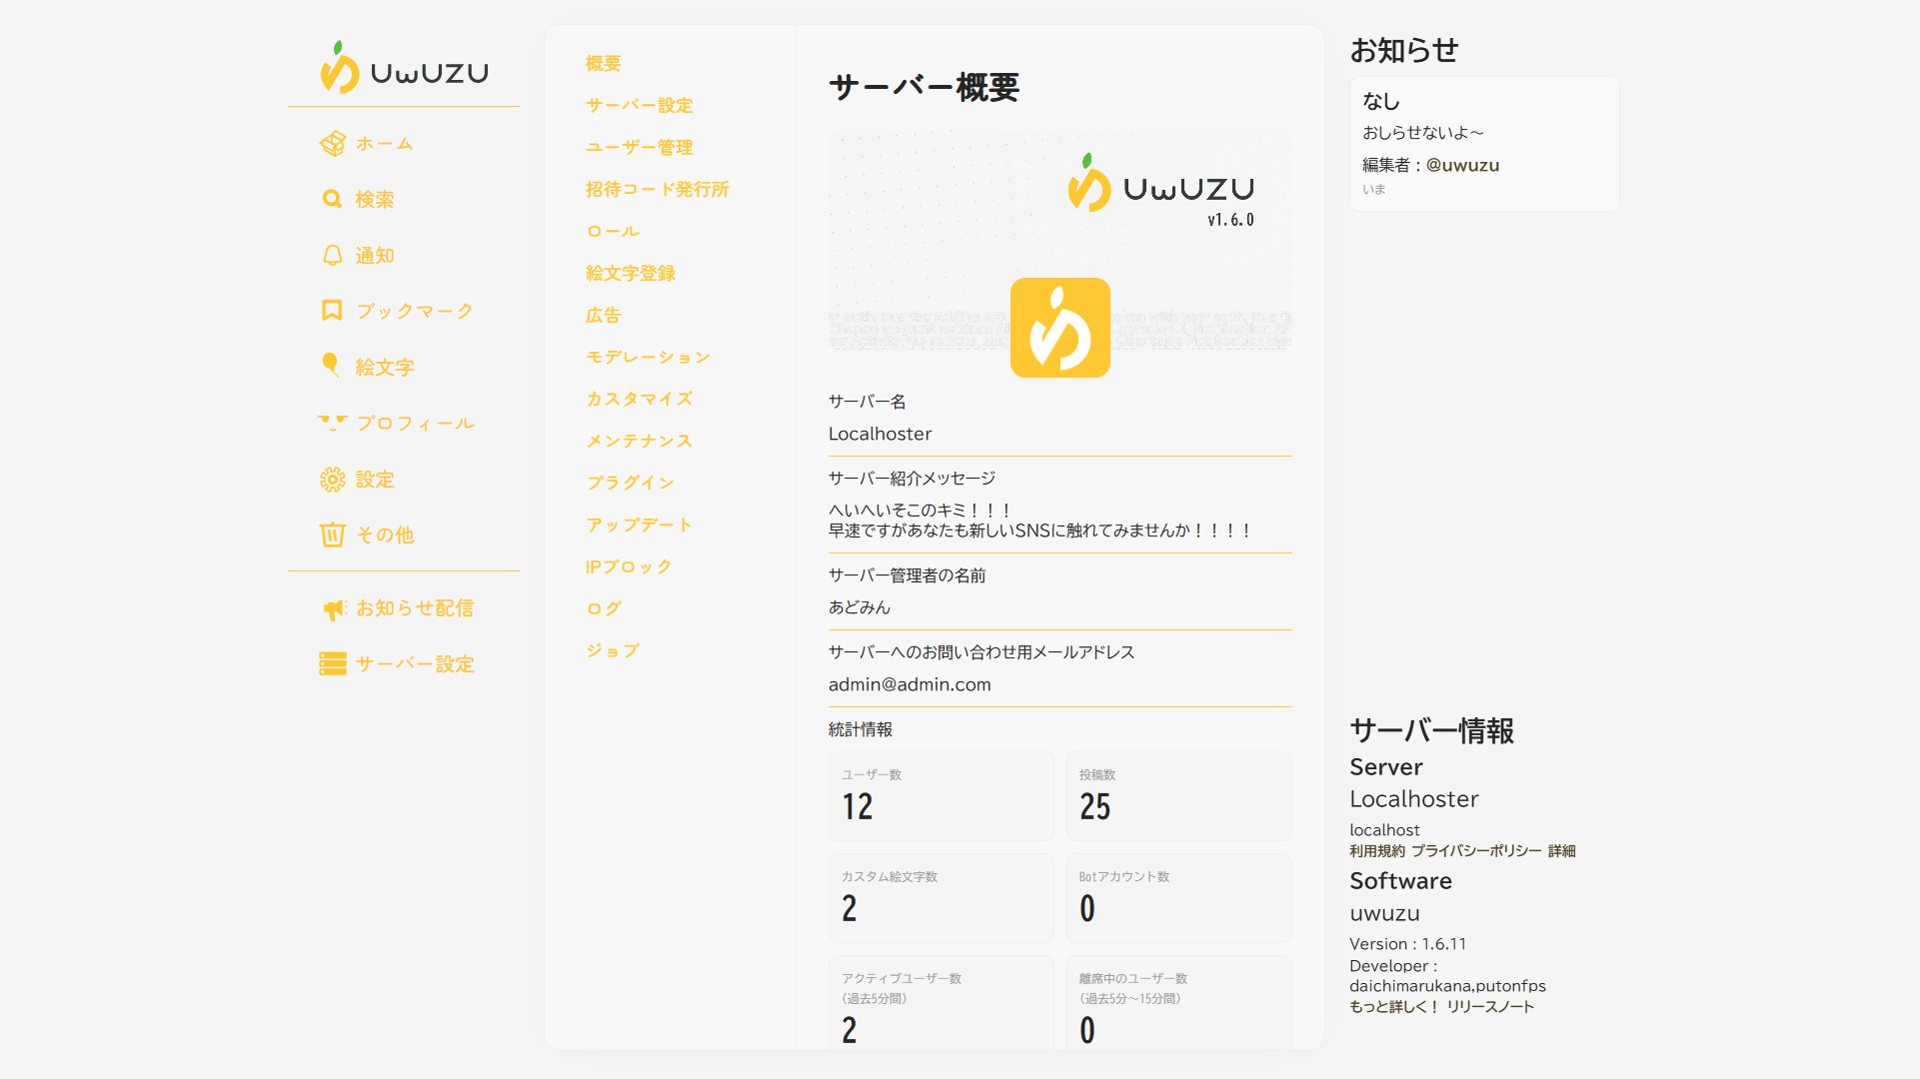Open the プライバシーポリシー link

[x=1476, y=851]
